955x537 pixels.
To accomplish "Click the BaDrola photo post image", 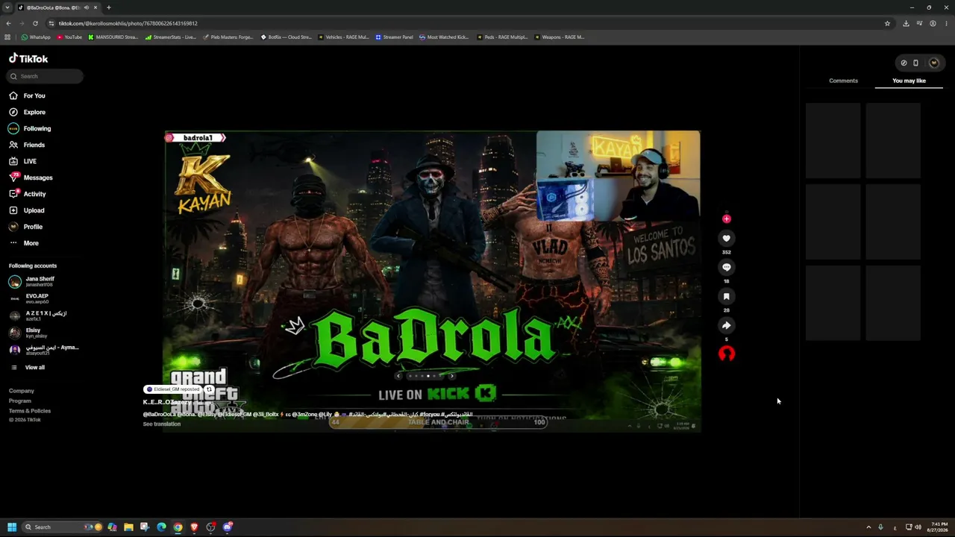I will point(433,281).
